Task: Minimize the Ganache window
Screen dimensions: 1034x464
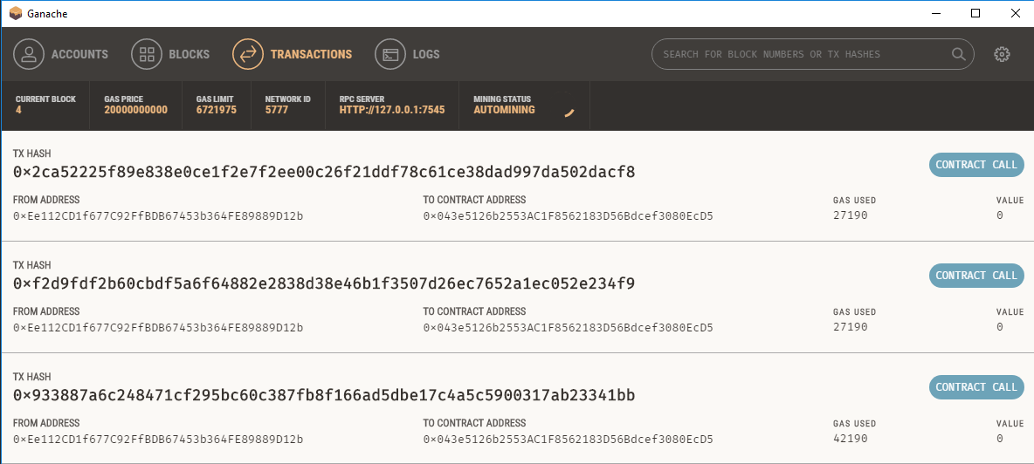Action: [x=936, y=13]
